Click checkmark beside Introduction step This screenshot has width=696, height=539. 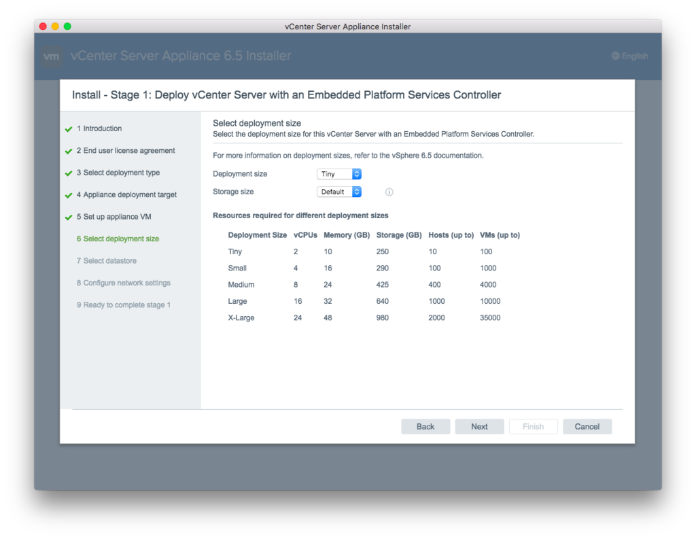point(69,129)
